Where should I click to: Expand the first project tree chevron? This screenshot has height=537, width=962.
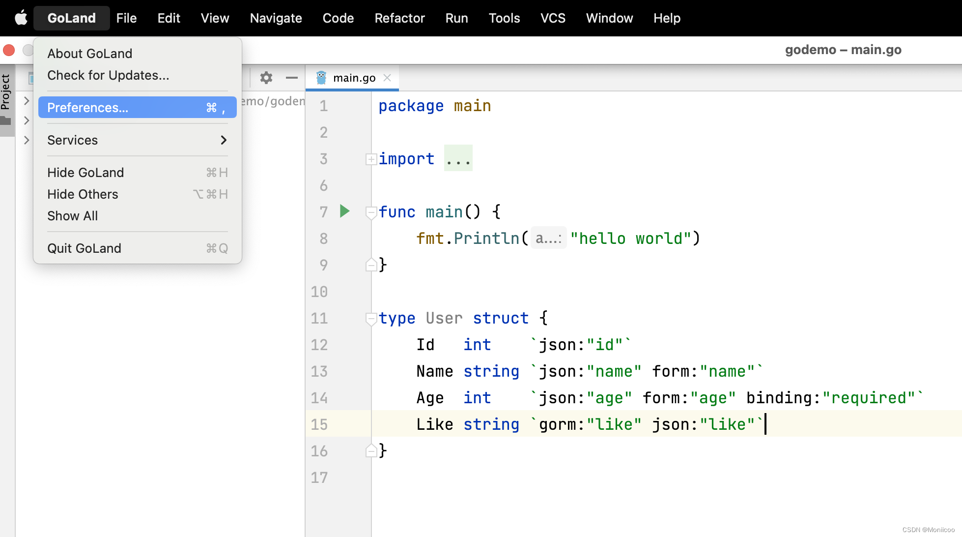pyautogui.click(x=27, y=101)
